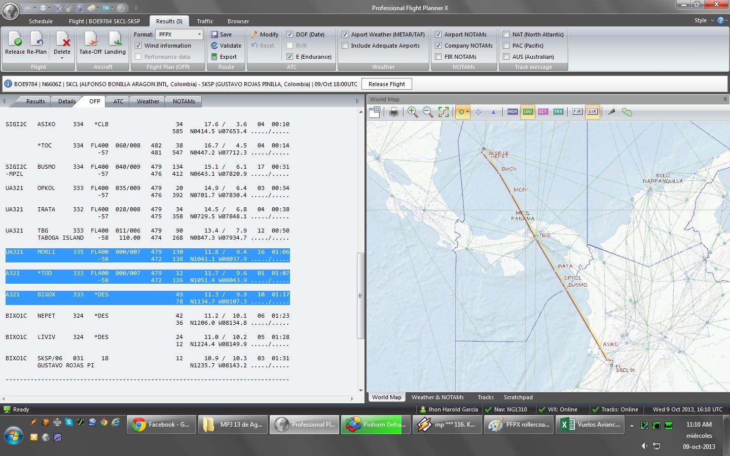Click the map window layout icon
Screen dimensions: 730x456
click(375, 112)
